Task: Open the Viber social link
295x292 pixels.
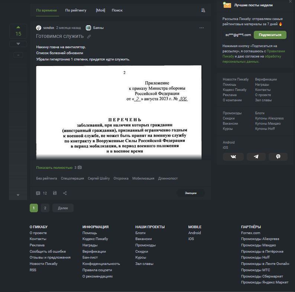Action: click(x=278, y=157)
